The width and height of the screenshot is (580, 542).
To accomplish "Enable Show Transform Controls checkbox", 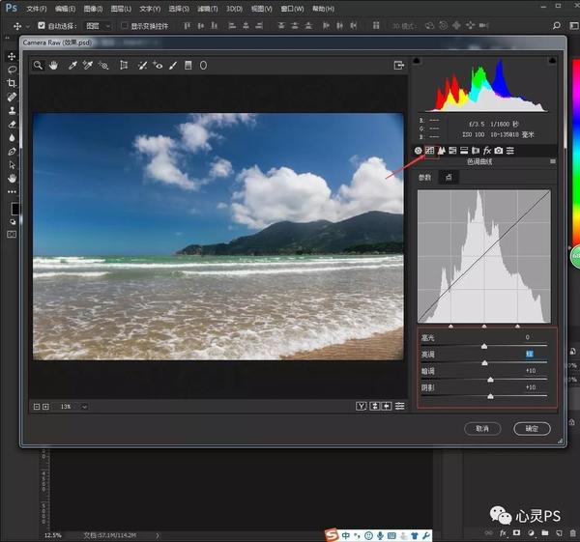I will coord(125,25).
